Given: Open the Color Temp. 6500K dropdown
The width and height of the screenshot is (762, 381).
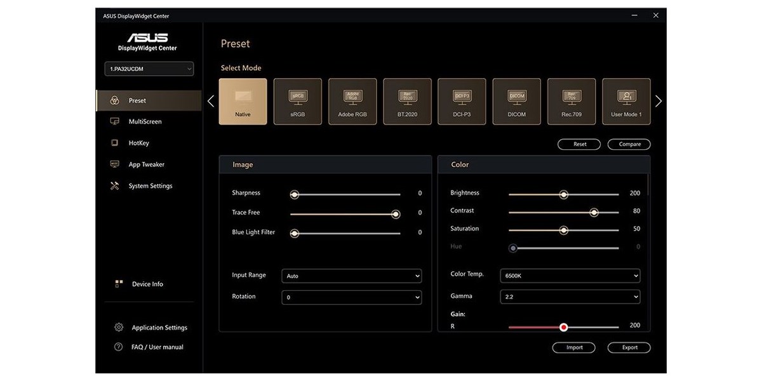Looking at the screenshot, I should 570,276.
